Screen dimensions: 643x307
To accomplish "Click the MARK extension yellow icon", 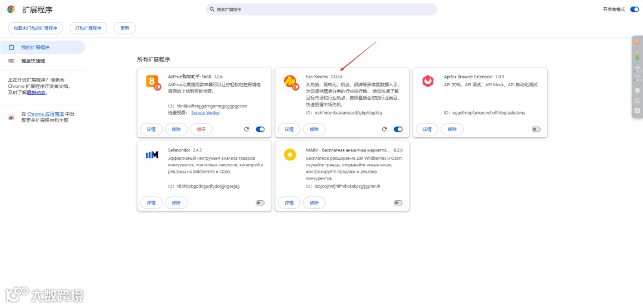I will (290, 155).
